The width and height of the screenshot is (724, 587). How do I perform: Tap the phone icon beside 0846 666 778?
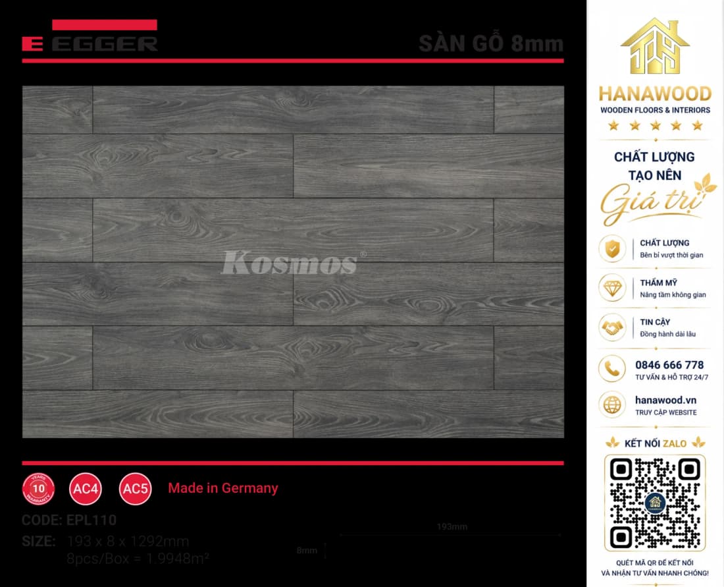[612, 369]
